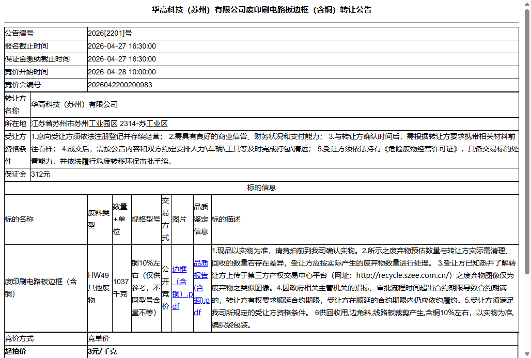This screenshot has height=358, width=531.
Task: Click the quantity cell 1037千克
Action: pyautogui.click(x=122, y=288)
